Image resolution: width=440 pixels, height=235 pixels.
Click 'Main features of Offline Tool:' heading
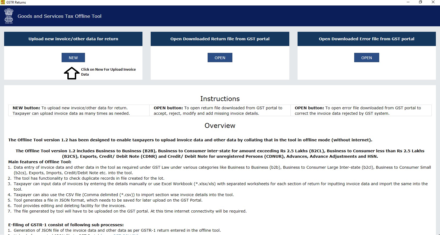(x=40, y=162)
